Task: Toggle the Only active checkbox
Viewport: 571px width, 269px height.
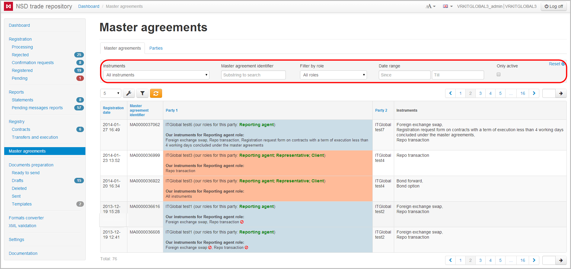Action: [x=499, y=74]
